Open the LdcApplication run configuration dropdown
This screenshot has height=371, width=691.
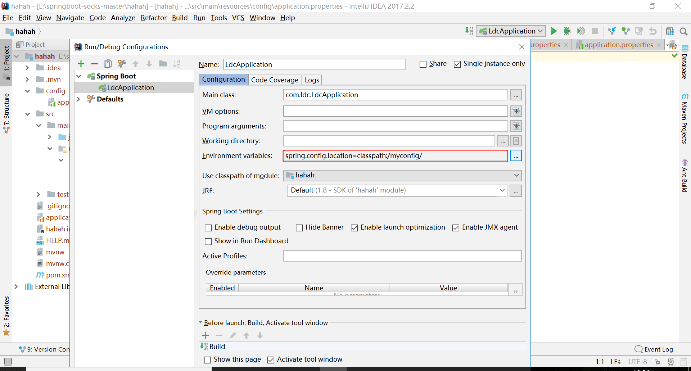(511, 31)
